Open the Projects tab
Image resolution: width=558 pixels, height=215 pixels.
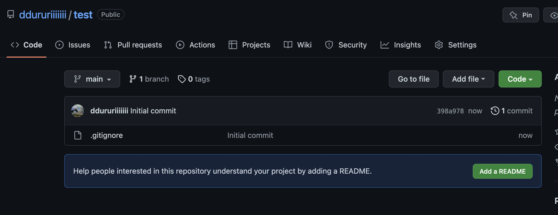249,45
